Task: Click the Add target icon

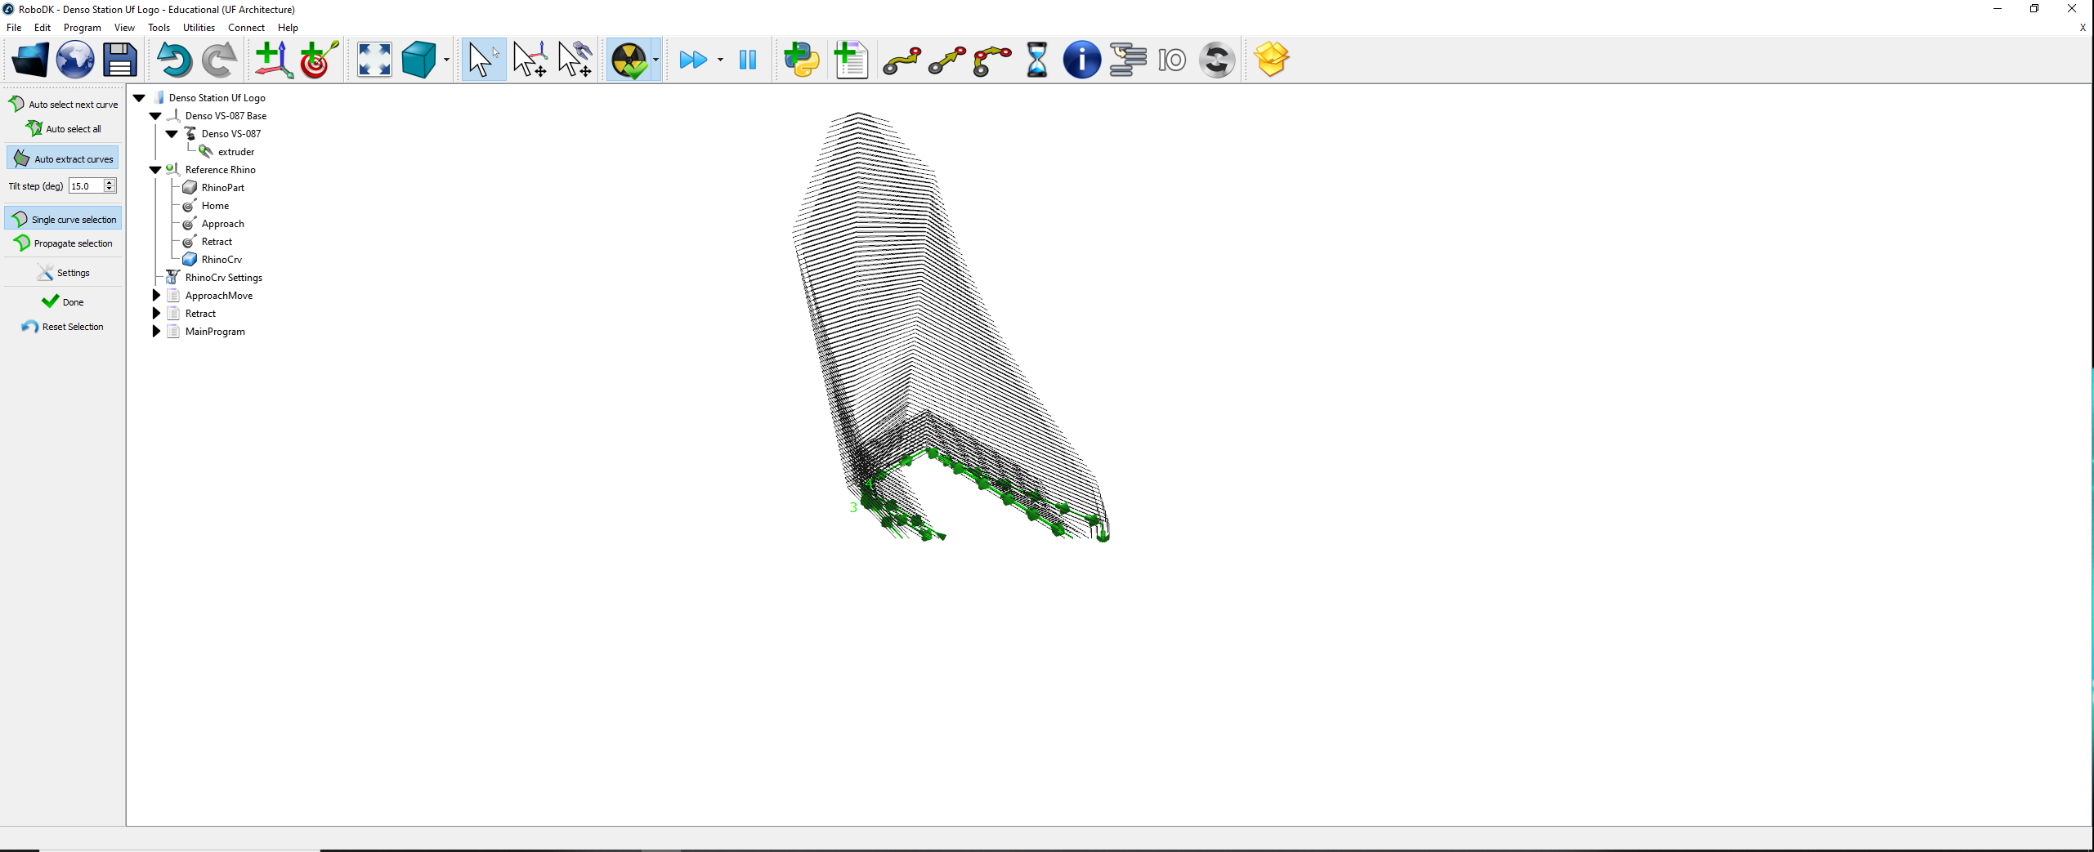Action: (319, 60)
